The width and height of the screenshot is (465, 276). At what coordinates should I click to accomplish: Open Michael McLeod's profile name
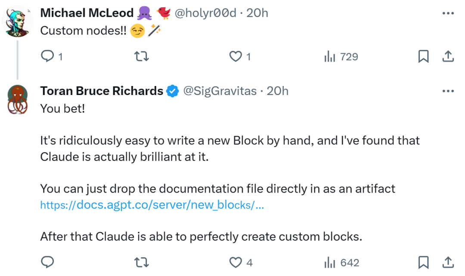pos(87,13)
